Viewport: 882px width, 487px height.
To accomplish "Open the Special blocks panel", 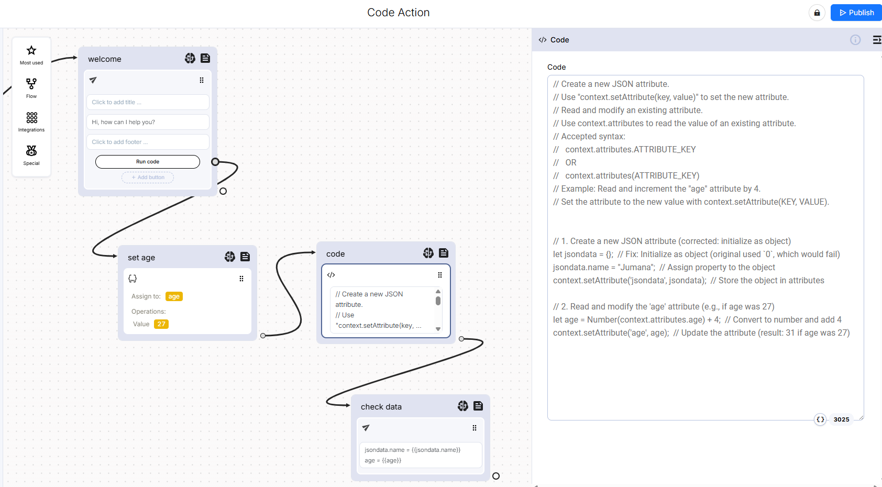I will click(x=31, y=156).
